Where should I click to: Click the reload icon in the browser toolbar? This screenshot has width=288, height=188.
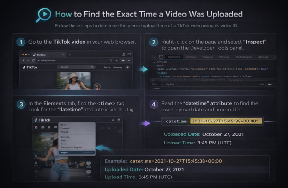tap(33, 60)
